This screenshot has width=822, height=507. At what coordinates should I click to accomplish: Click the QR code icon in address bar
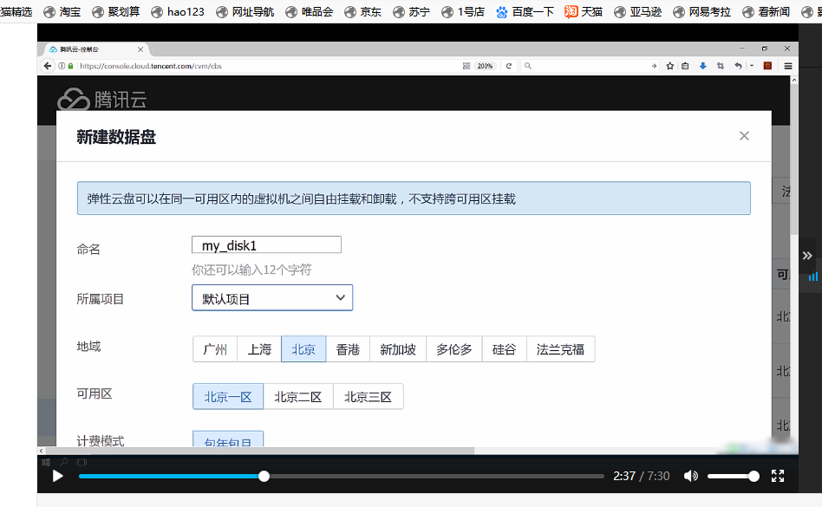click(x=466, y=66)
